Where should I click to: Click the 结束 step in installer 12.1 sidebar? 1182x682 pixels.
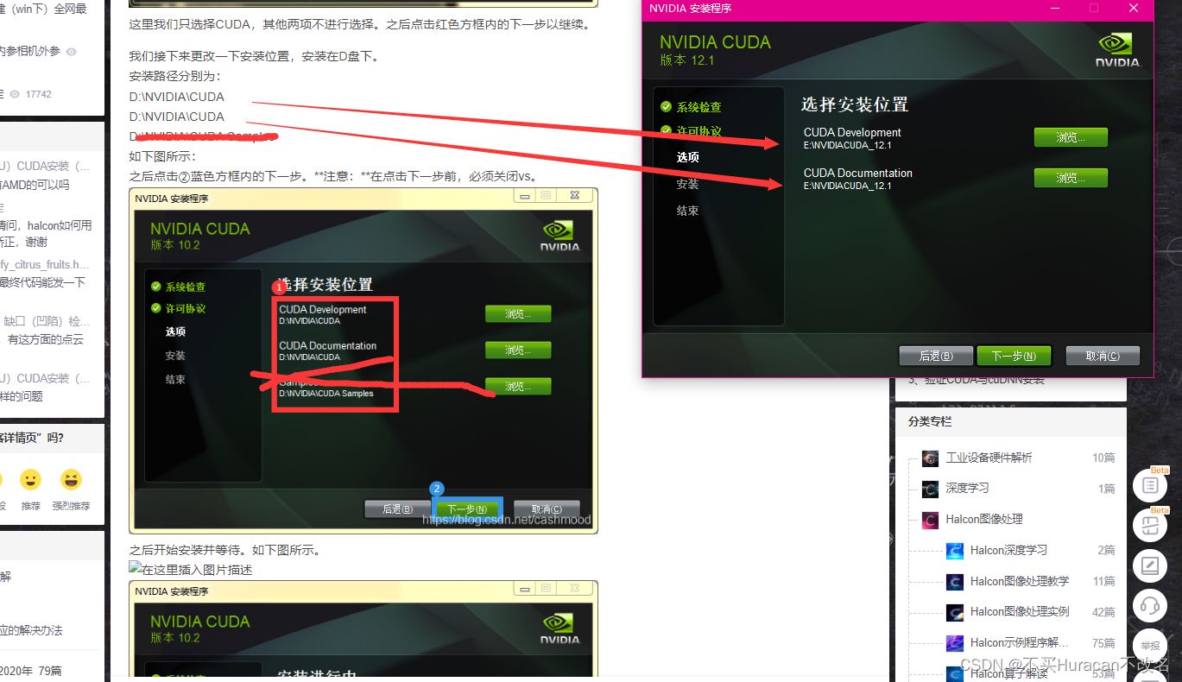[x=688, y=211]
